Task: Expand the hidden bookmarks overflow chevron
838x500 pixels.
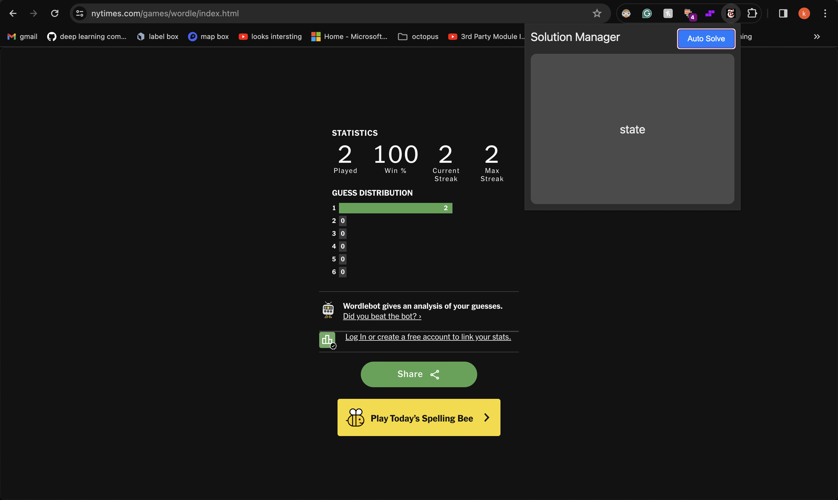Action: [816, 37]
